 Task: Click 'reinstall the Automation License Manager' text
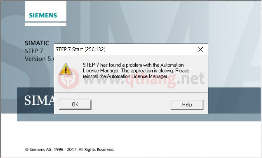125,77
